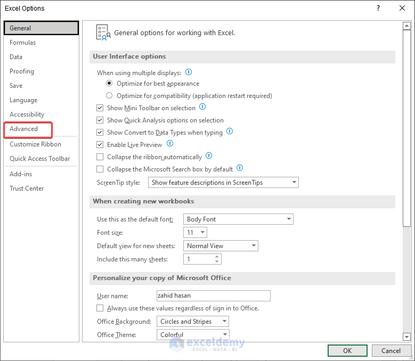Open the Office Background dropdown
The width and height of the screenshot is (415, 361).
193,321
